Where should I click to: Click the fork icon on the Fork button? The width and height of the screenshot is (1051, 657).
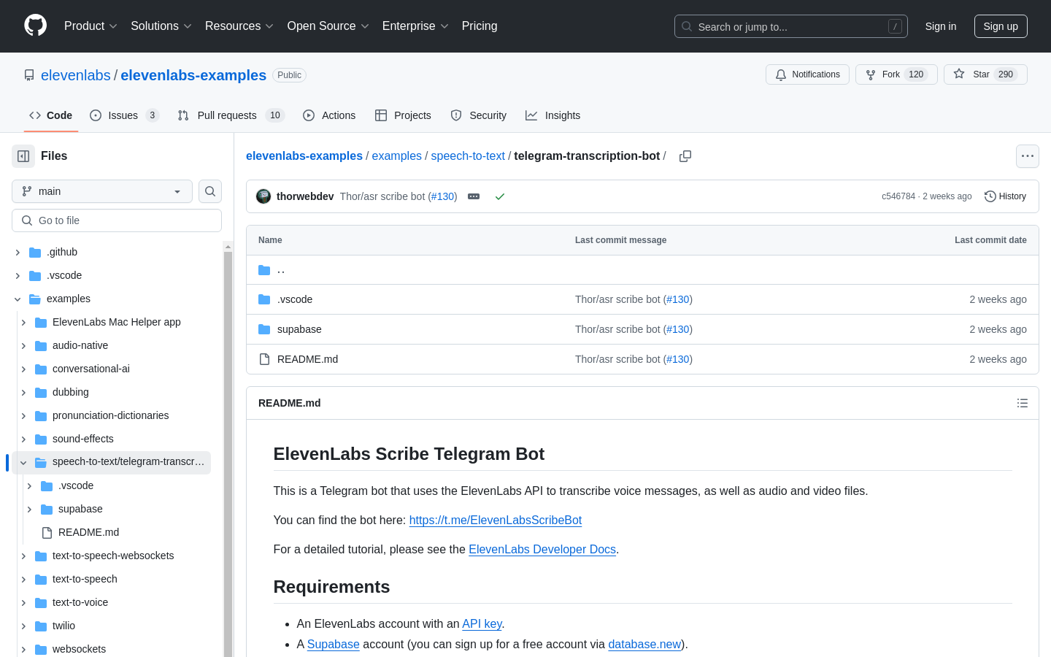pos(871,74)
